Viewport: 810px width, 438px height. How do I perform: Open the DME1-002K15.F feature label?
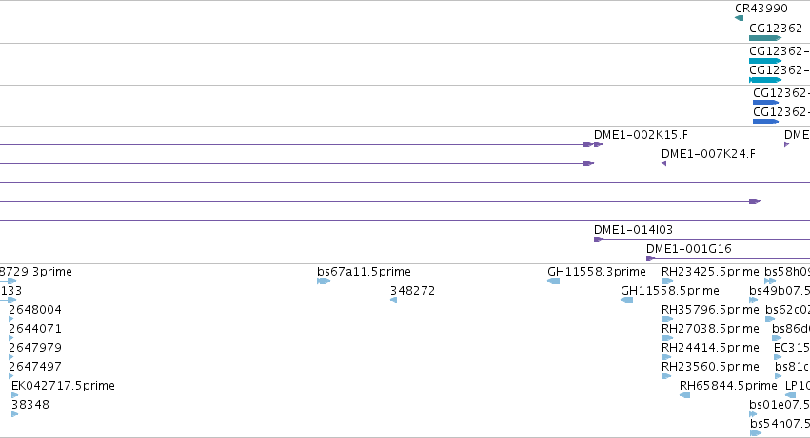click(641, 135)
